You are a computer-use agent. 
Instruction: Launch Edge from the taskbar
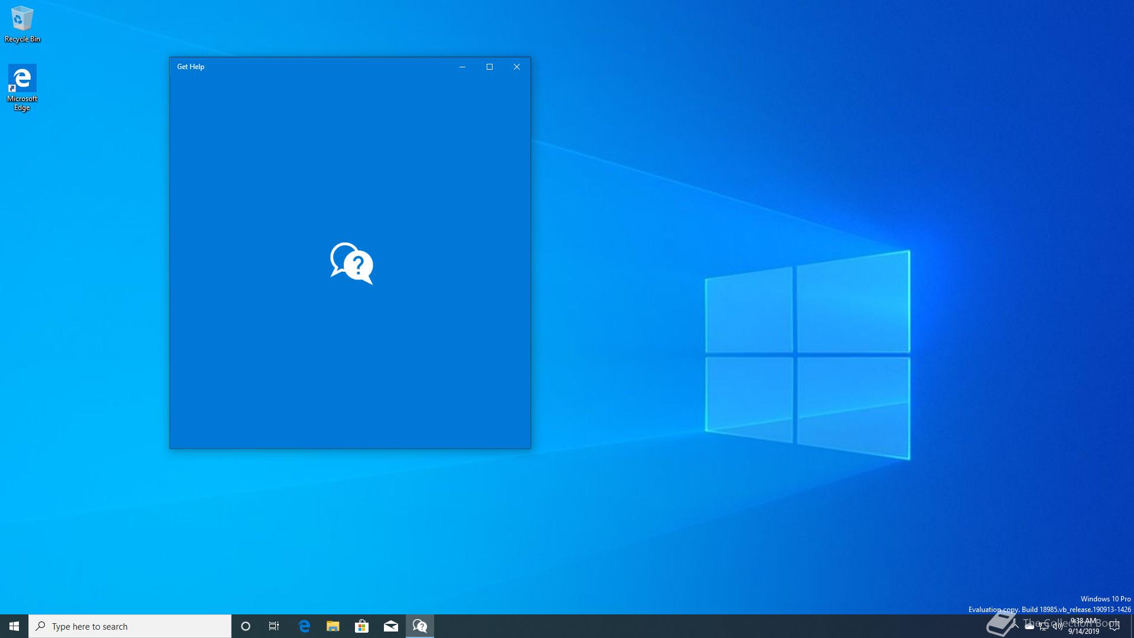[x=304, y=626]
